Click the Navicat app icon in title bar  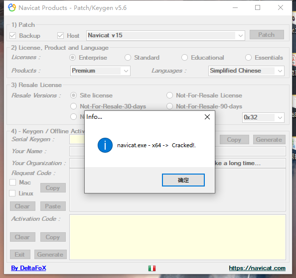pos(12,8)
